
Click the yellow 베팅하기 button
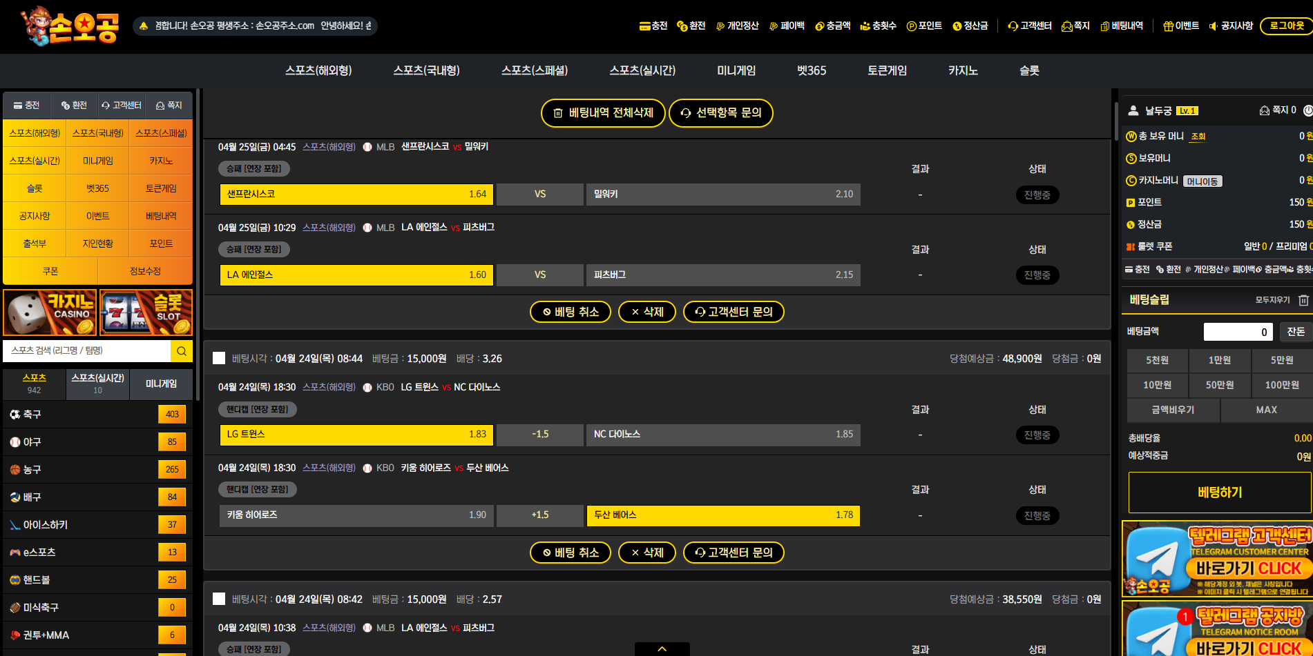(1220, 493)
